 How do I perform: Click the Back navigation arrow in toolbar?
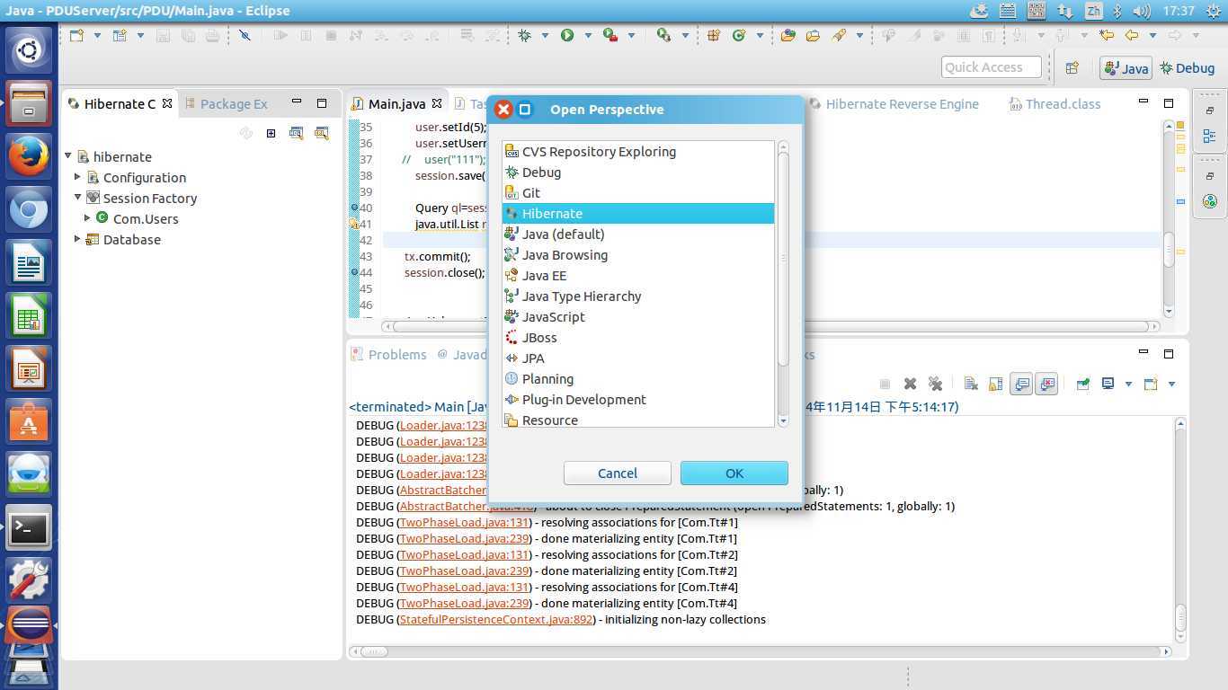pos(1132,35)
